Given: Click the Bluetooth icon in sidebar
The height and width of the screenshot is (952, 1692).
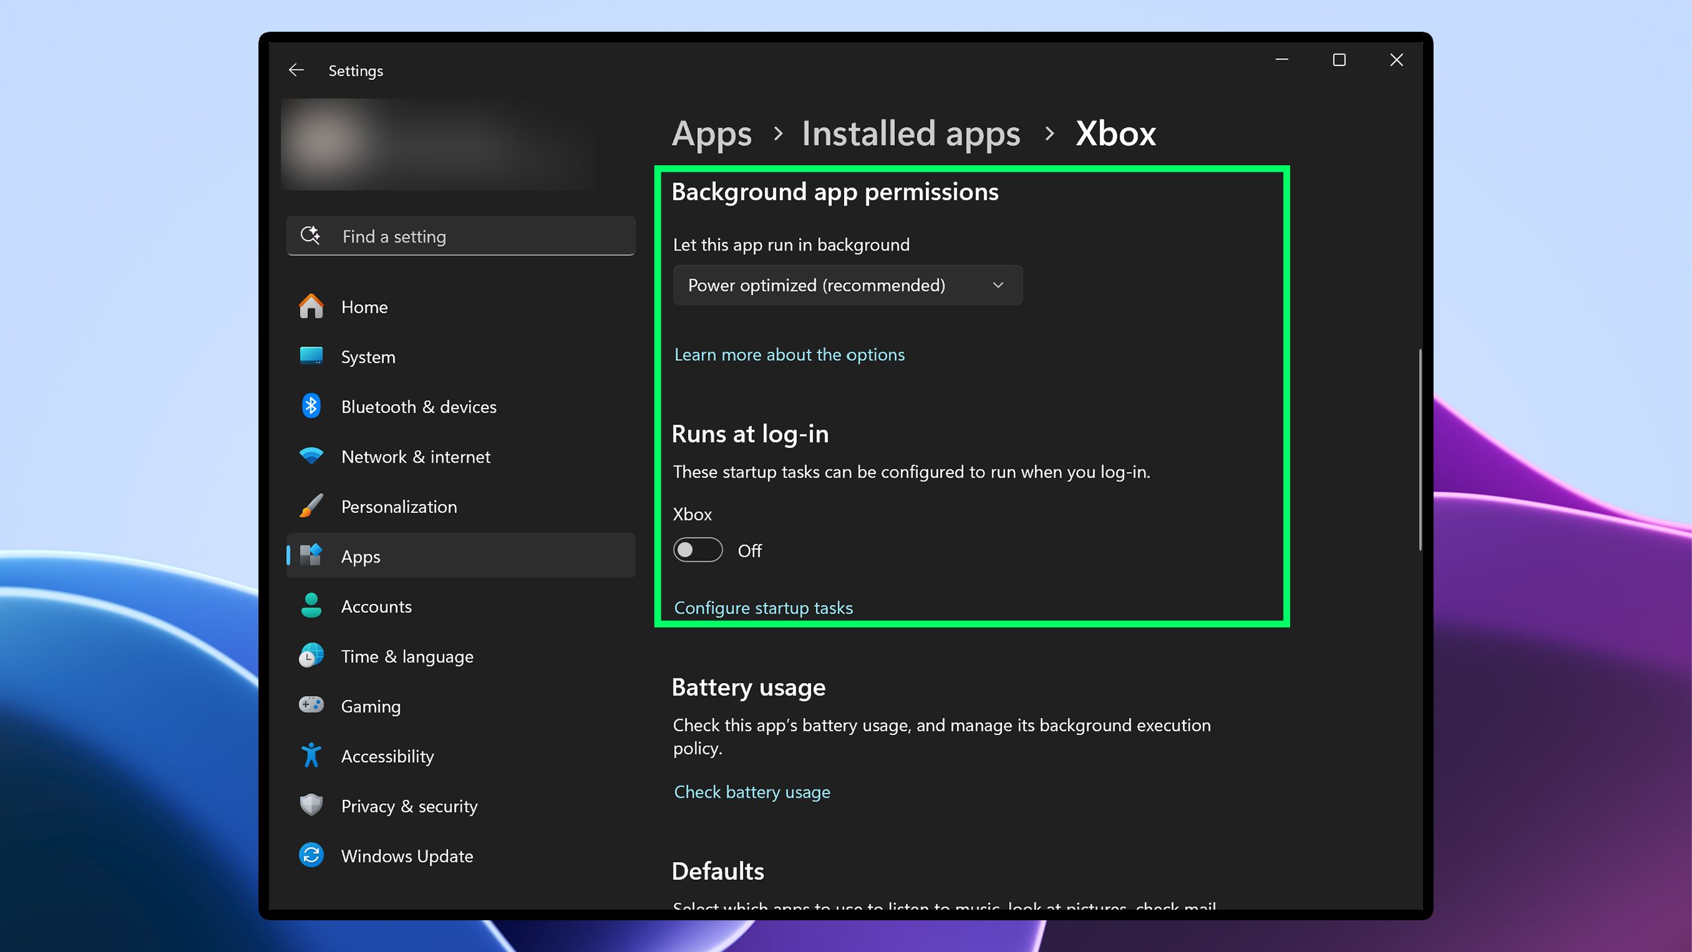Looking at the screenshot, I should coord(311,406).
